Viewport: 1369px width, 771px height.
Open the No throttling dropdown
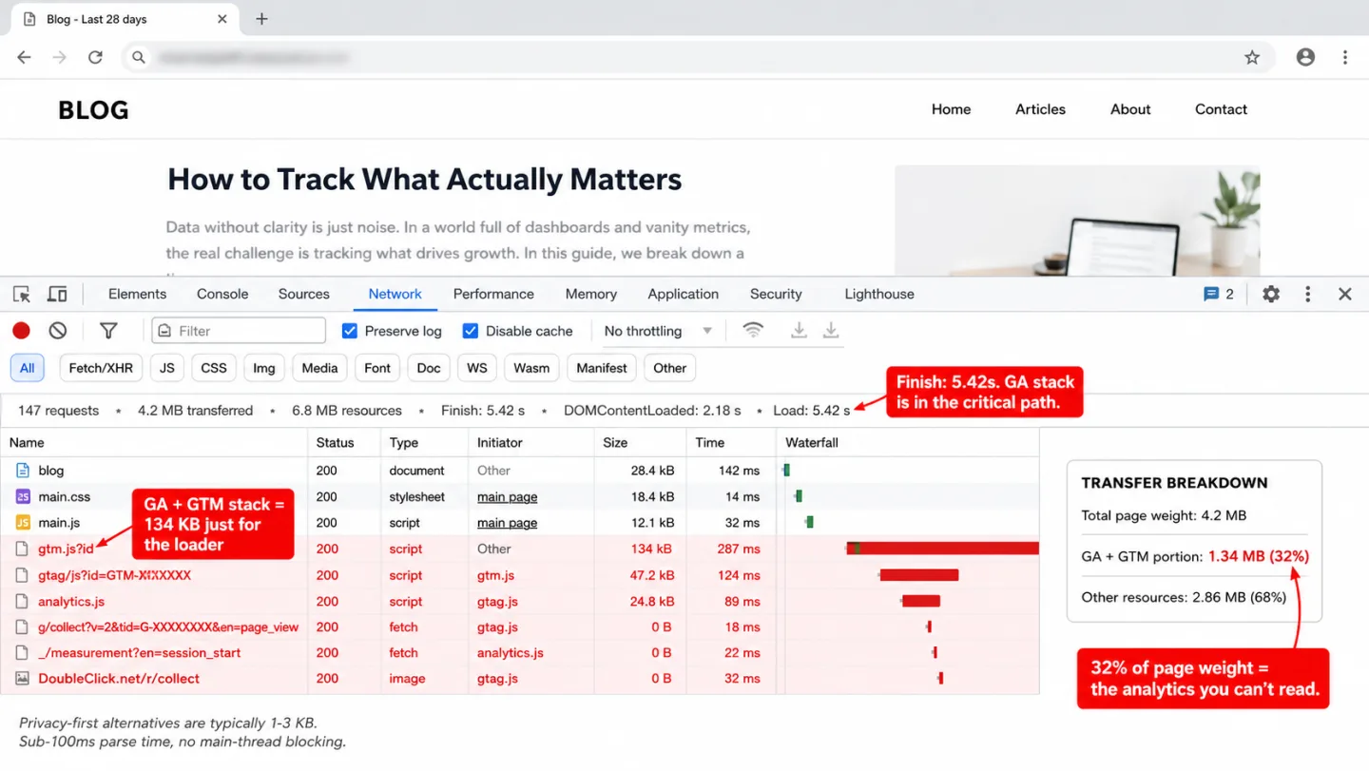click(x=658, y=331)
